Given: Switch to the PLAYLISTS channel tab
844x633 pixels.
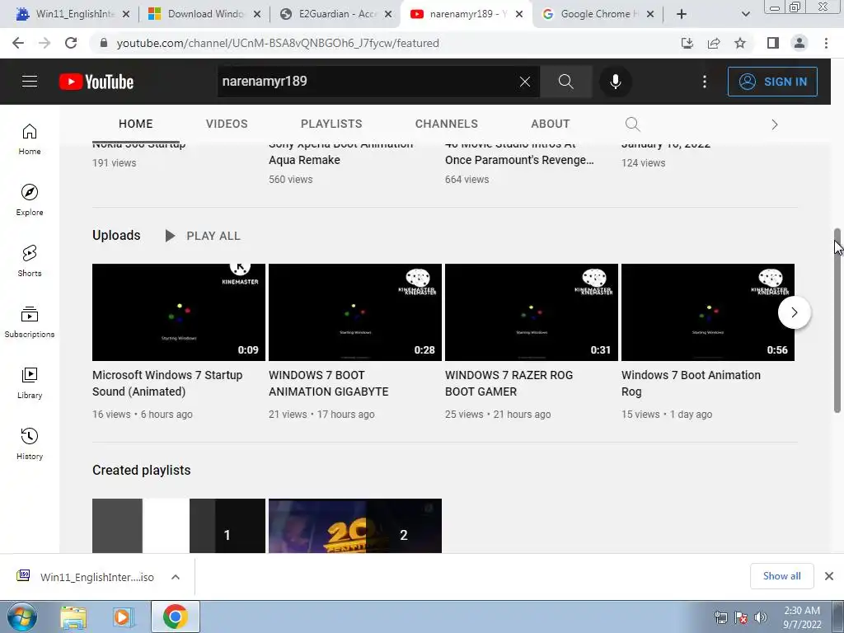Looking at the screenshot, I should click(x=331, y=124).
